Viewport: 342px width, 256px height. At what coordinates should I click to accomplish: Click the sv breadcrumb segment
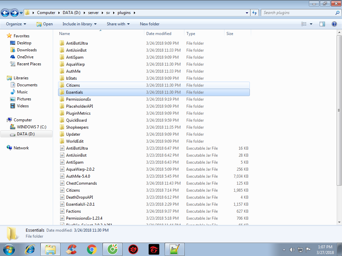click(x=108, y=13)
